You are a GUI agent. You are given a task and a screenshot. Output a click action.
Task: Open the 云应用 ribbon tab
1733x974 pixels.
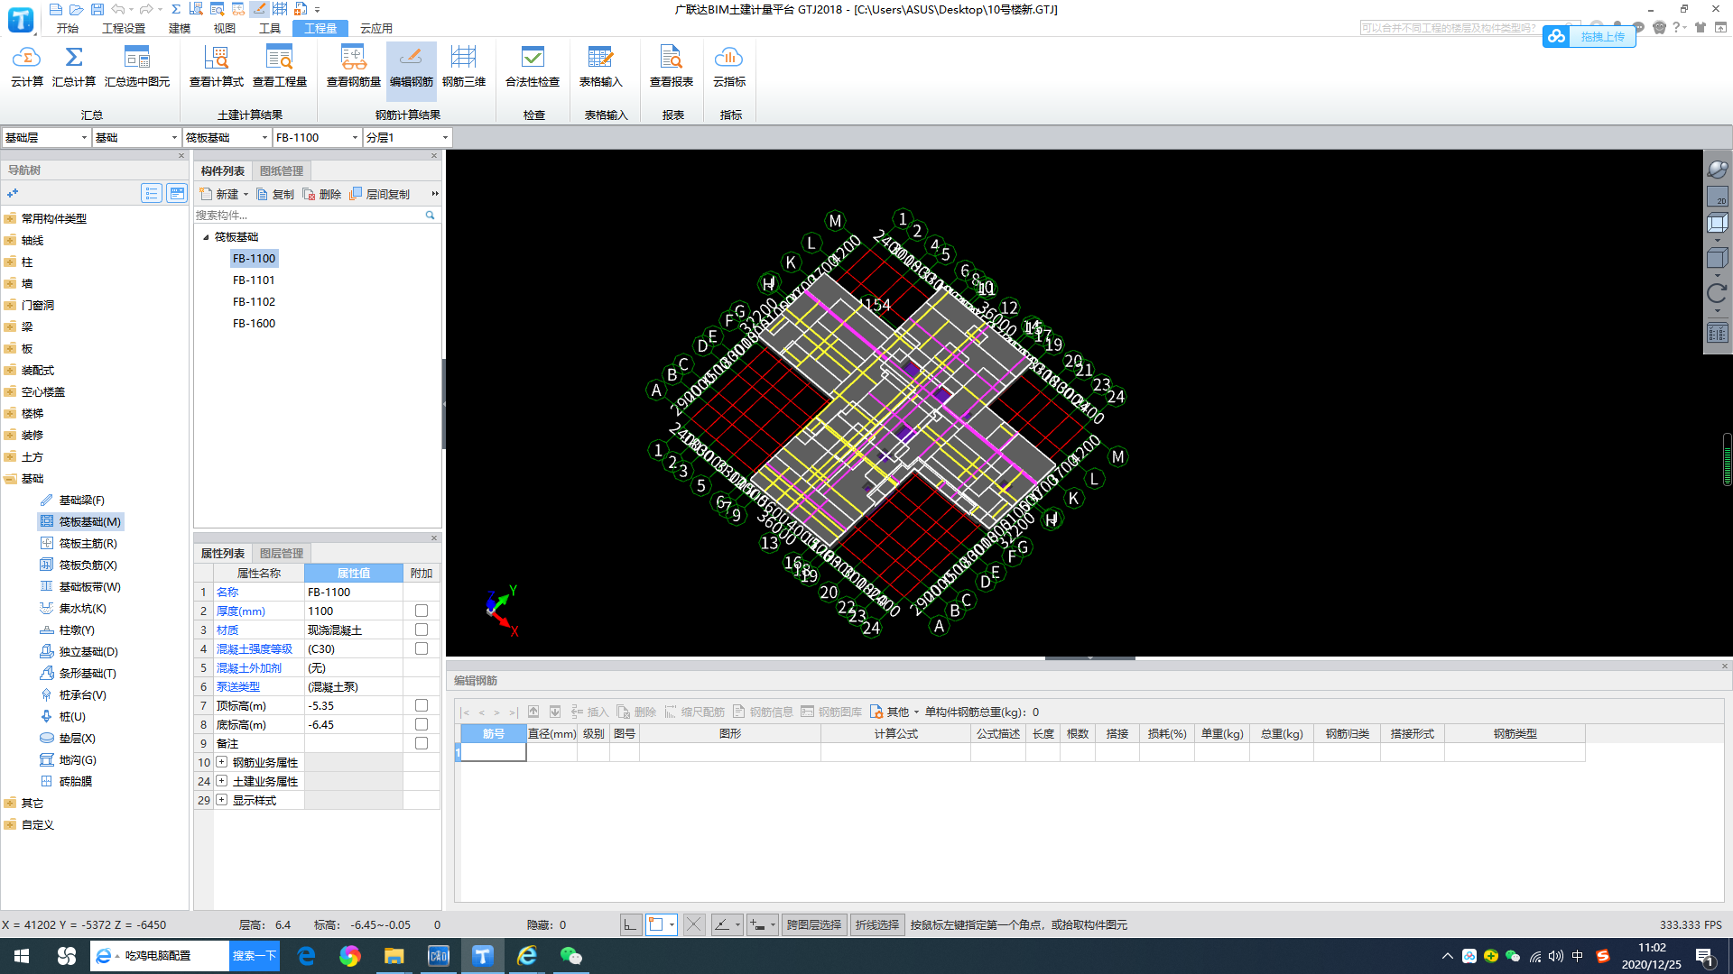[x=376, y=28]
